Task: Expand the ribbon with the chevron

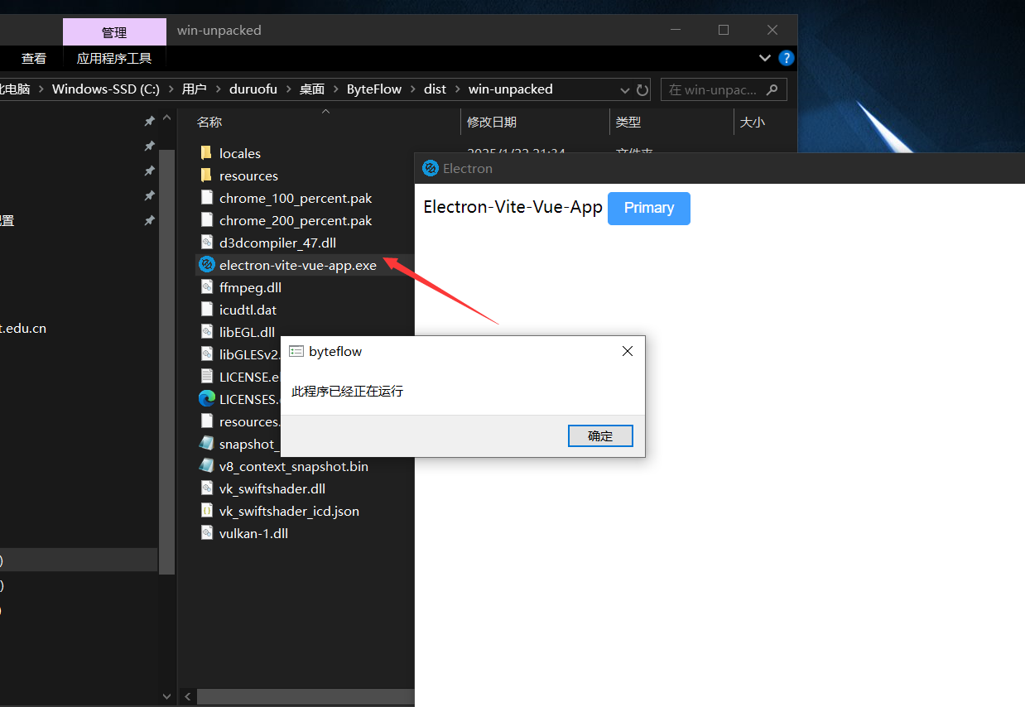Action: (x=765, y=58)
